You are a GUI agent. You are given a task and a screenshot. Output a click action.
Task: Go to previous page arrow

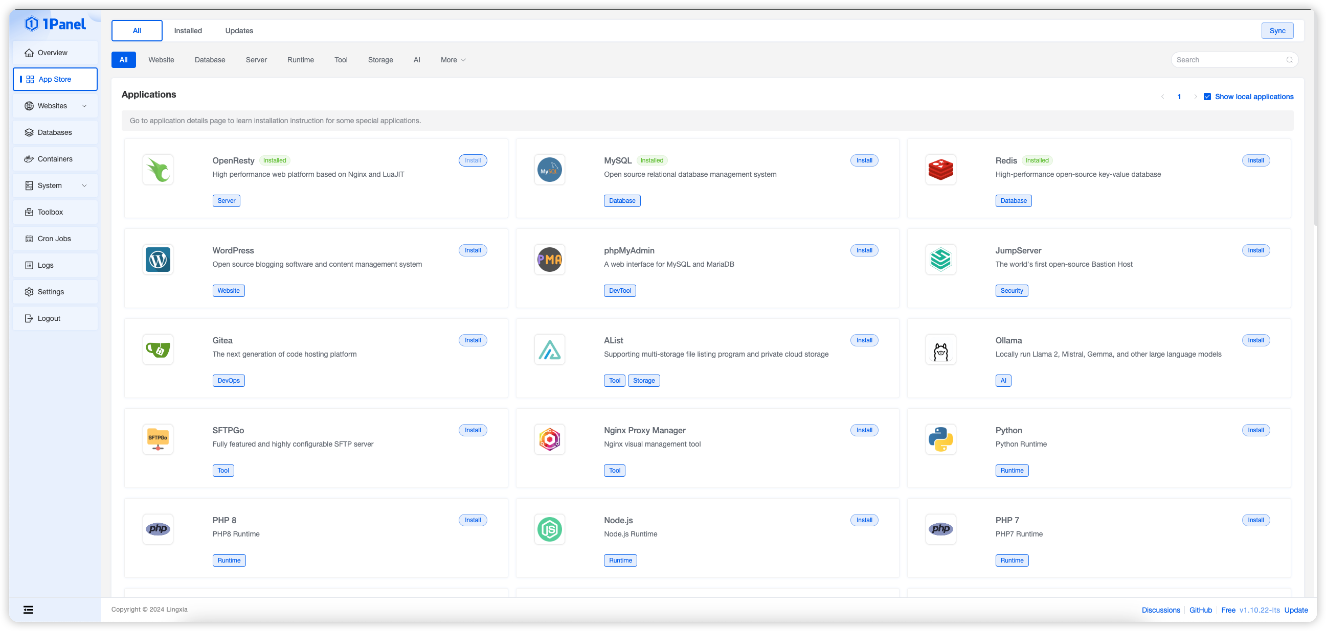(1162, 97)
